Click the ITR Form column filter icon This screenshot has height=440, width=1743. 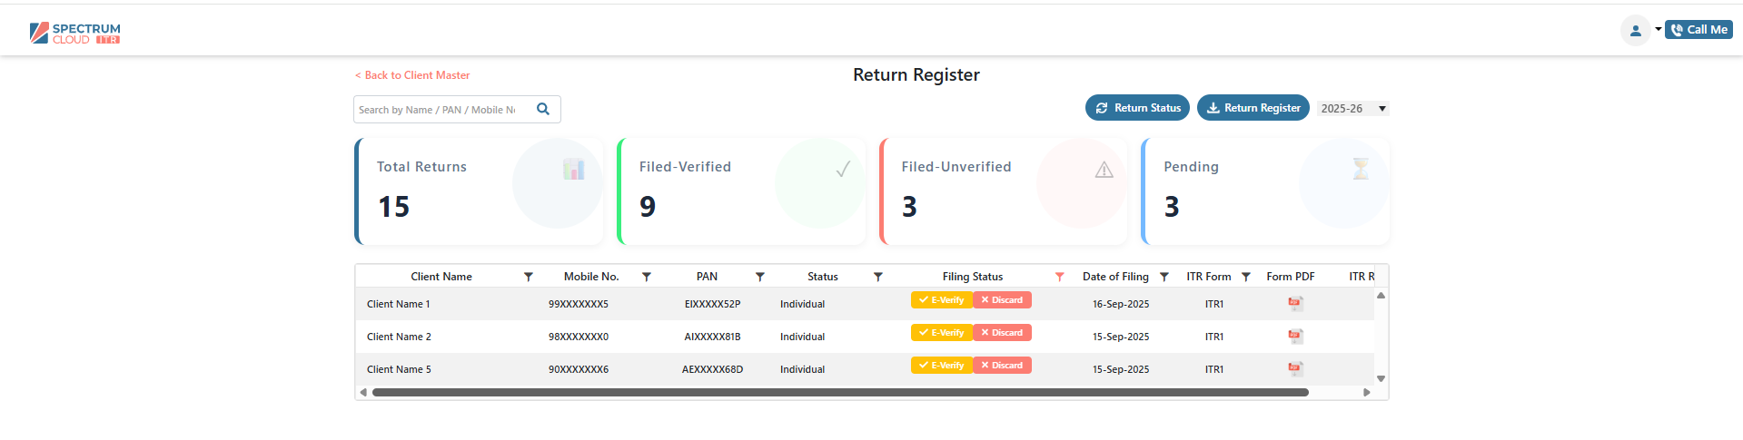tap(1246, 277)
